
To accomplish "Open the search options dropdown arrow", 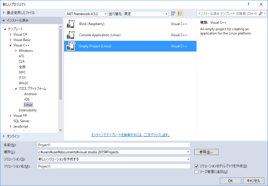I will [x=265, y=13].
